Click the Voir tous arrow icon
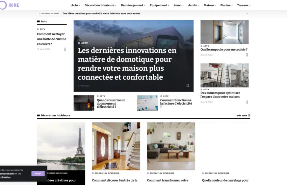This screenshot has width=287, height=185. tap(249, 115)
